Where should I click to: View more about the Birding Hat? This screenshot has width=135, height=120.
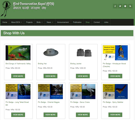[x=50, y=76]
